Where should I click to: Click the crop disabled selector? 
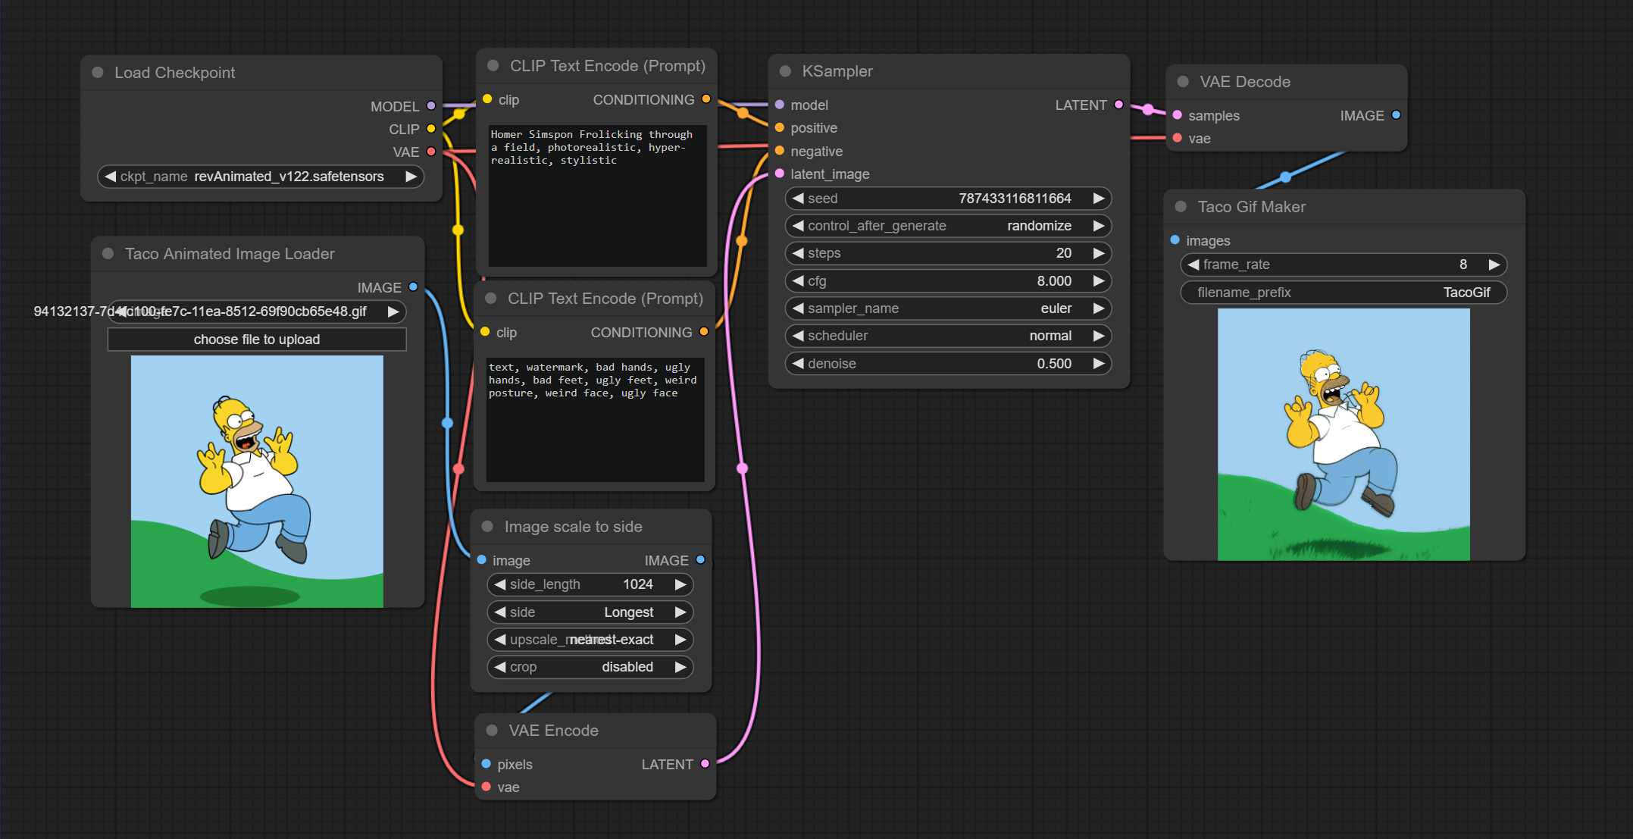590,667
